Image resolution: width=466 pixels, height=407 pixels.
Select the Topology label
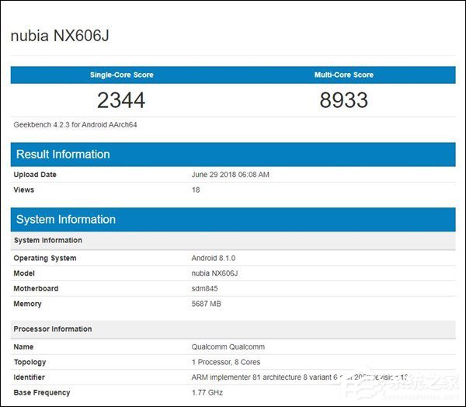pyautogui.click(x=30, y=362)
